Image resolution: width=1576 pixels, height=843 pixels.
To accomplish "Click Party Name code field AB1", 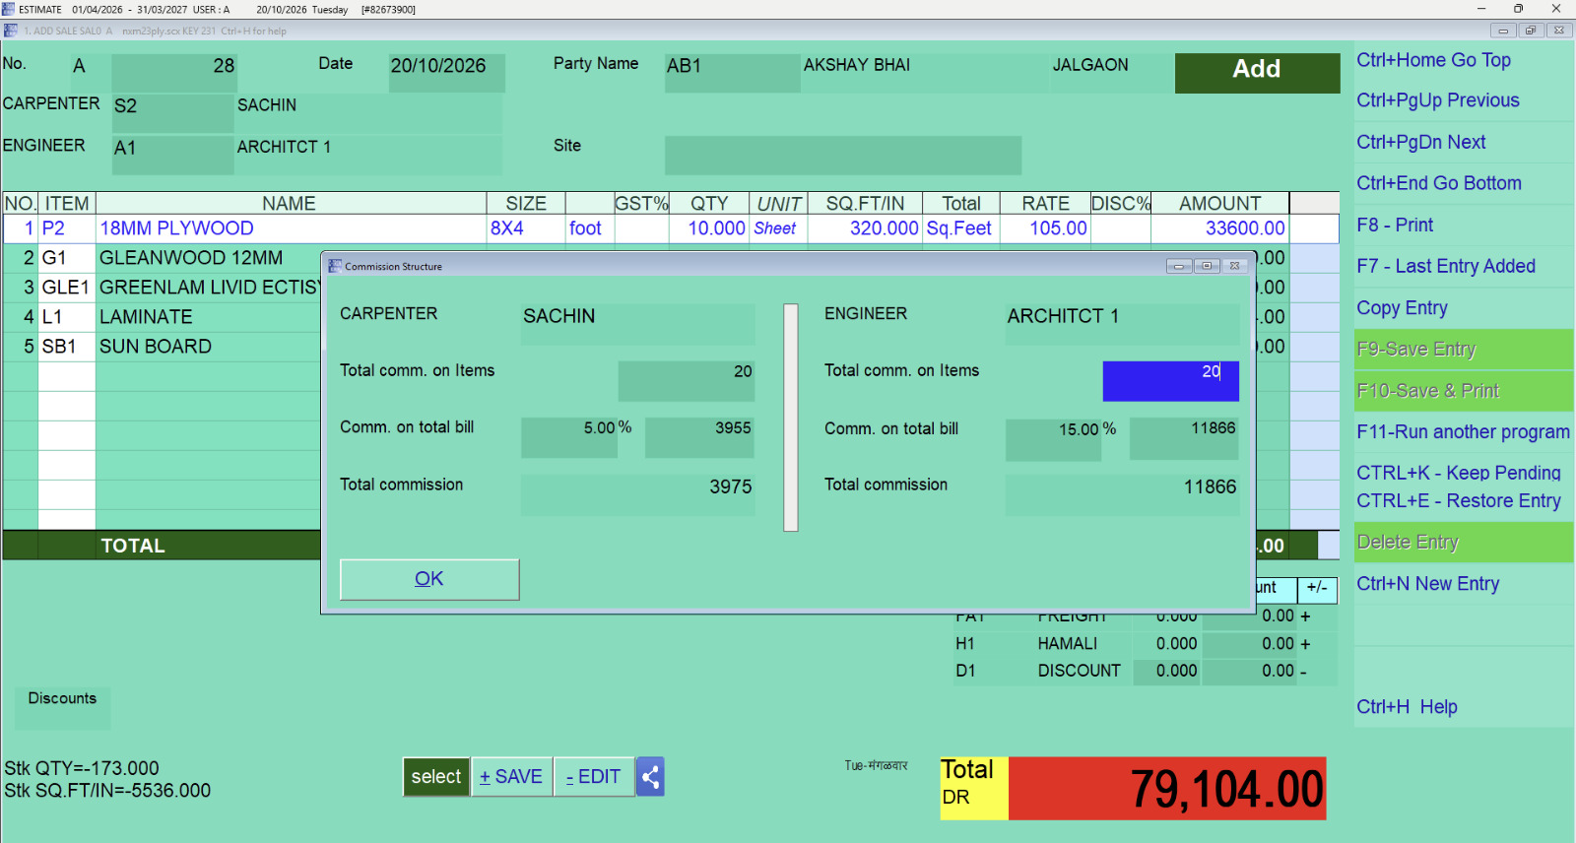I will tap(732, 73).
